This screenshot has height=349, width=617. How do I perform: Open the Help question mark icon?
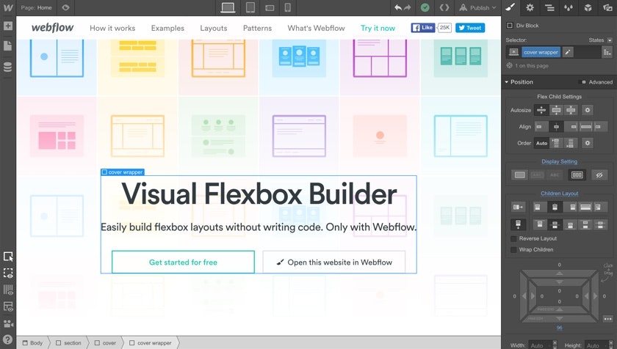[x=8, y=339]
